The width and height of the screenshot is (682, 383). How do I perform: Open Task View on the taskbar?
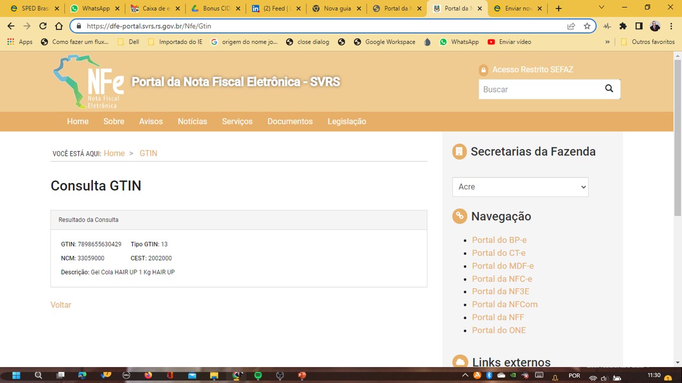coord(61,375)
